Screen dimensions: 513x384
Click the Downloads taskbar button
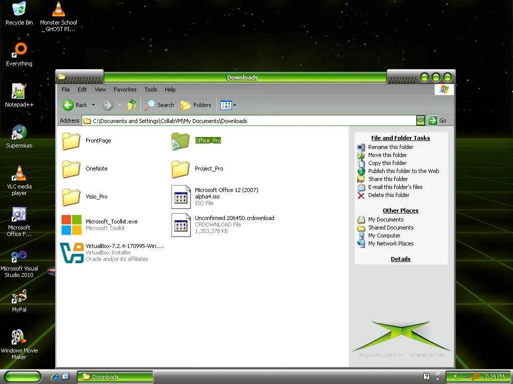pos(115,377)
